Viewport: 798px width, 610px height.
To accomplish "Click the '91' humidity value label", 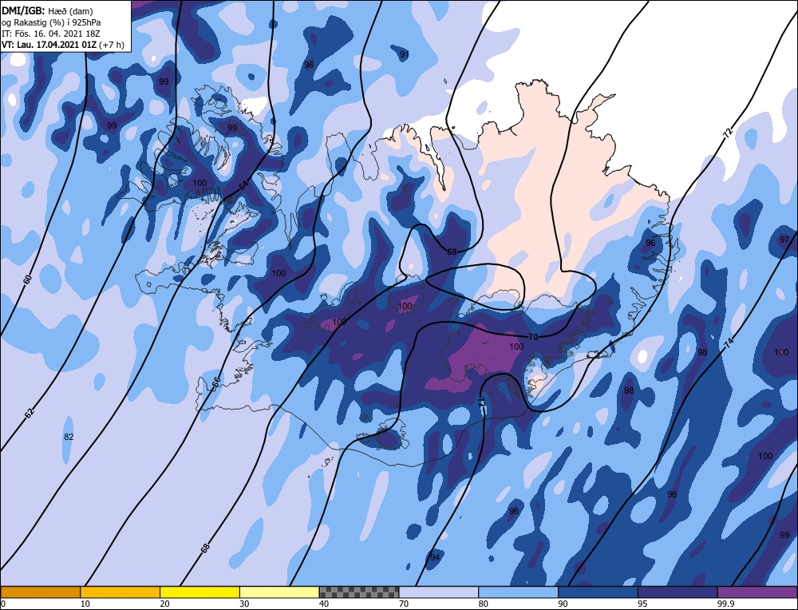I will [x=405, y=54].
